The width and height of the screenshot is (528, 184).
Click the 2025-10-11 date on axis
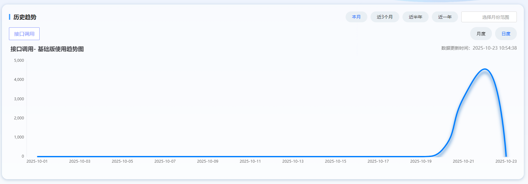(250, 161)
